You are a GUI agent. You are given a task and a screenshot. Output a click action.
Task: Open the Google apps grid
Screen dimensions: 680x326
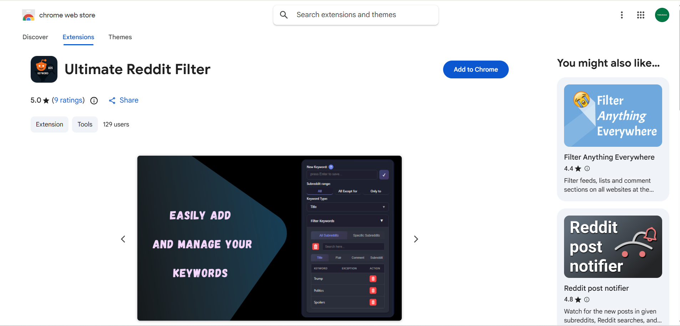tap(641, 15)
